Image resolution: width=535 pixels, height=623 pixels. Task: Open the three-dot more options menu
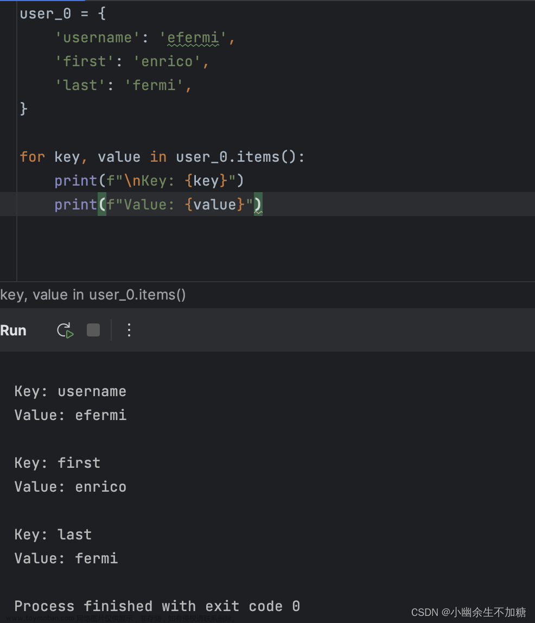129,330
